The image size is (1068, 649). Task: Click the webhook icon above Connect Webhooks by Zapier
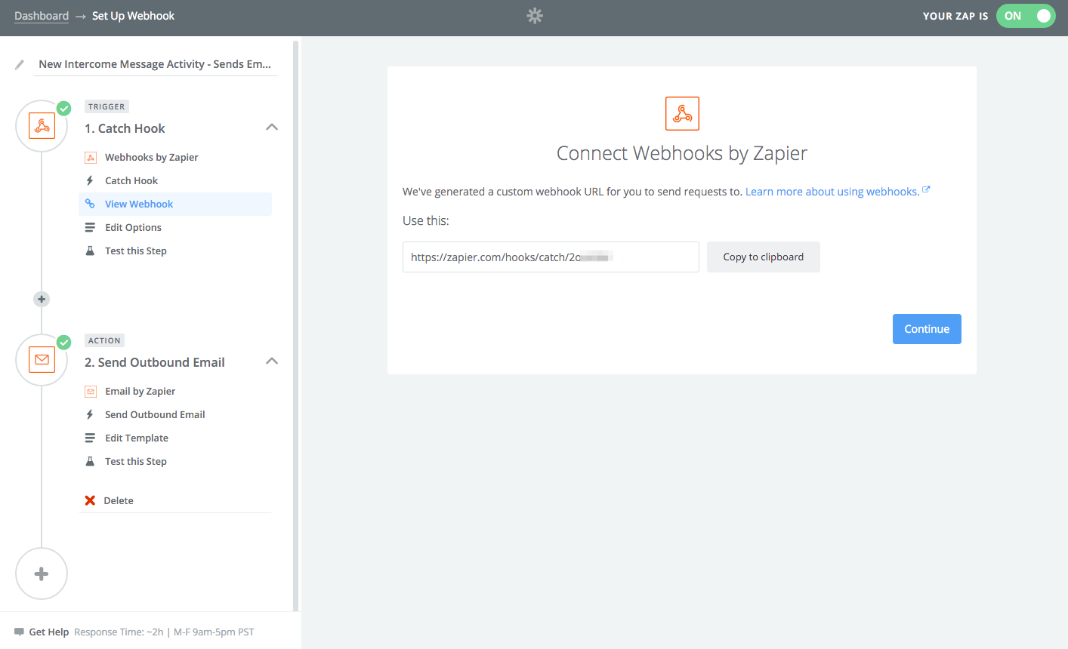[x=682, y=113]
